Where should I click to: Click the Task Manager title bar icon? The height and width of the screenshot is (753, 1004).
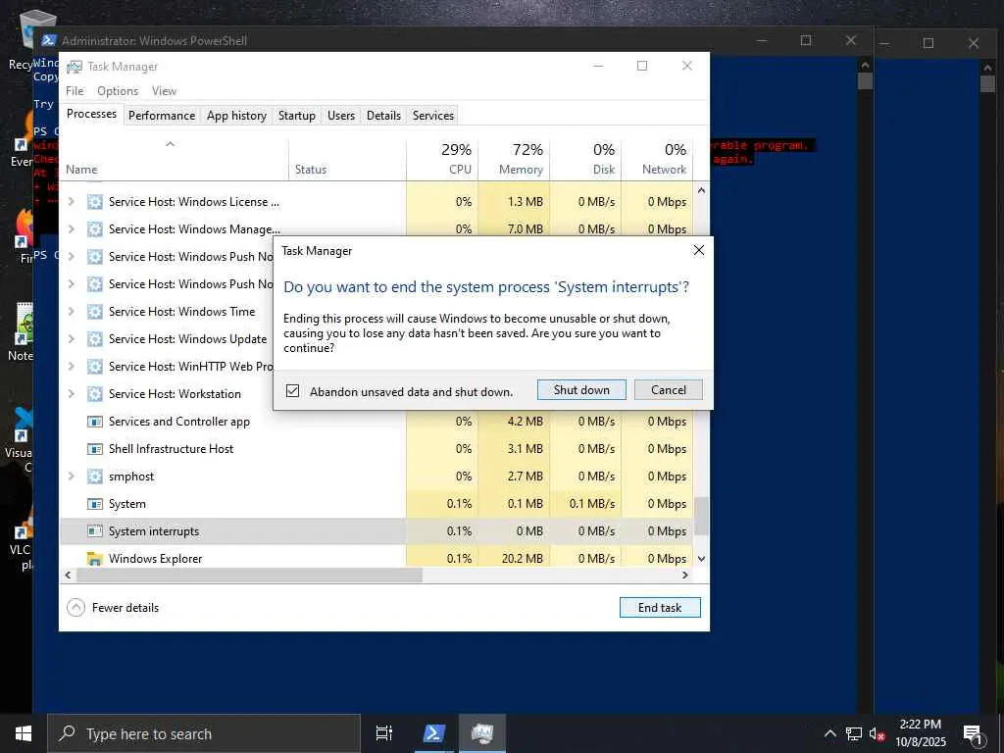(75, 67)
